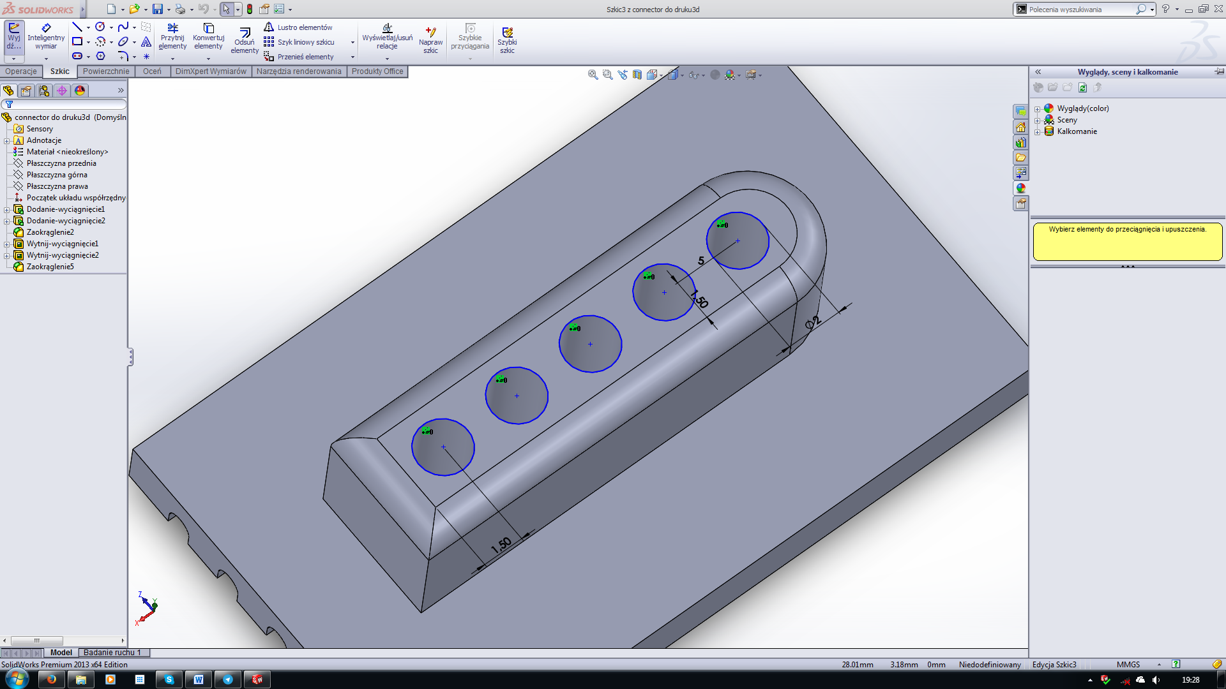Image resolution: width=1226 pixels, height=689 pixels.
Task: Switch to the Operacje tab
Action: 20,71
